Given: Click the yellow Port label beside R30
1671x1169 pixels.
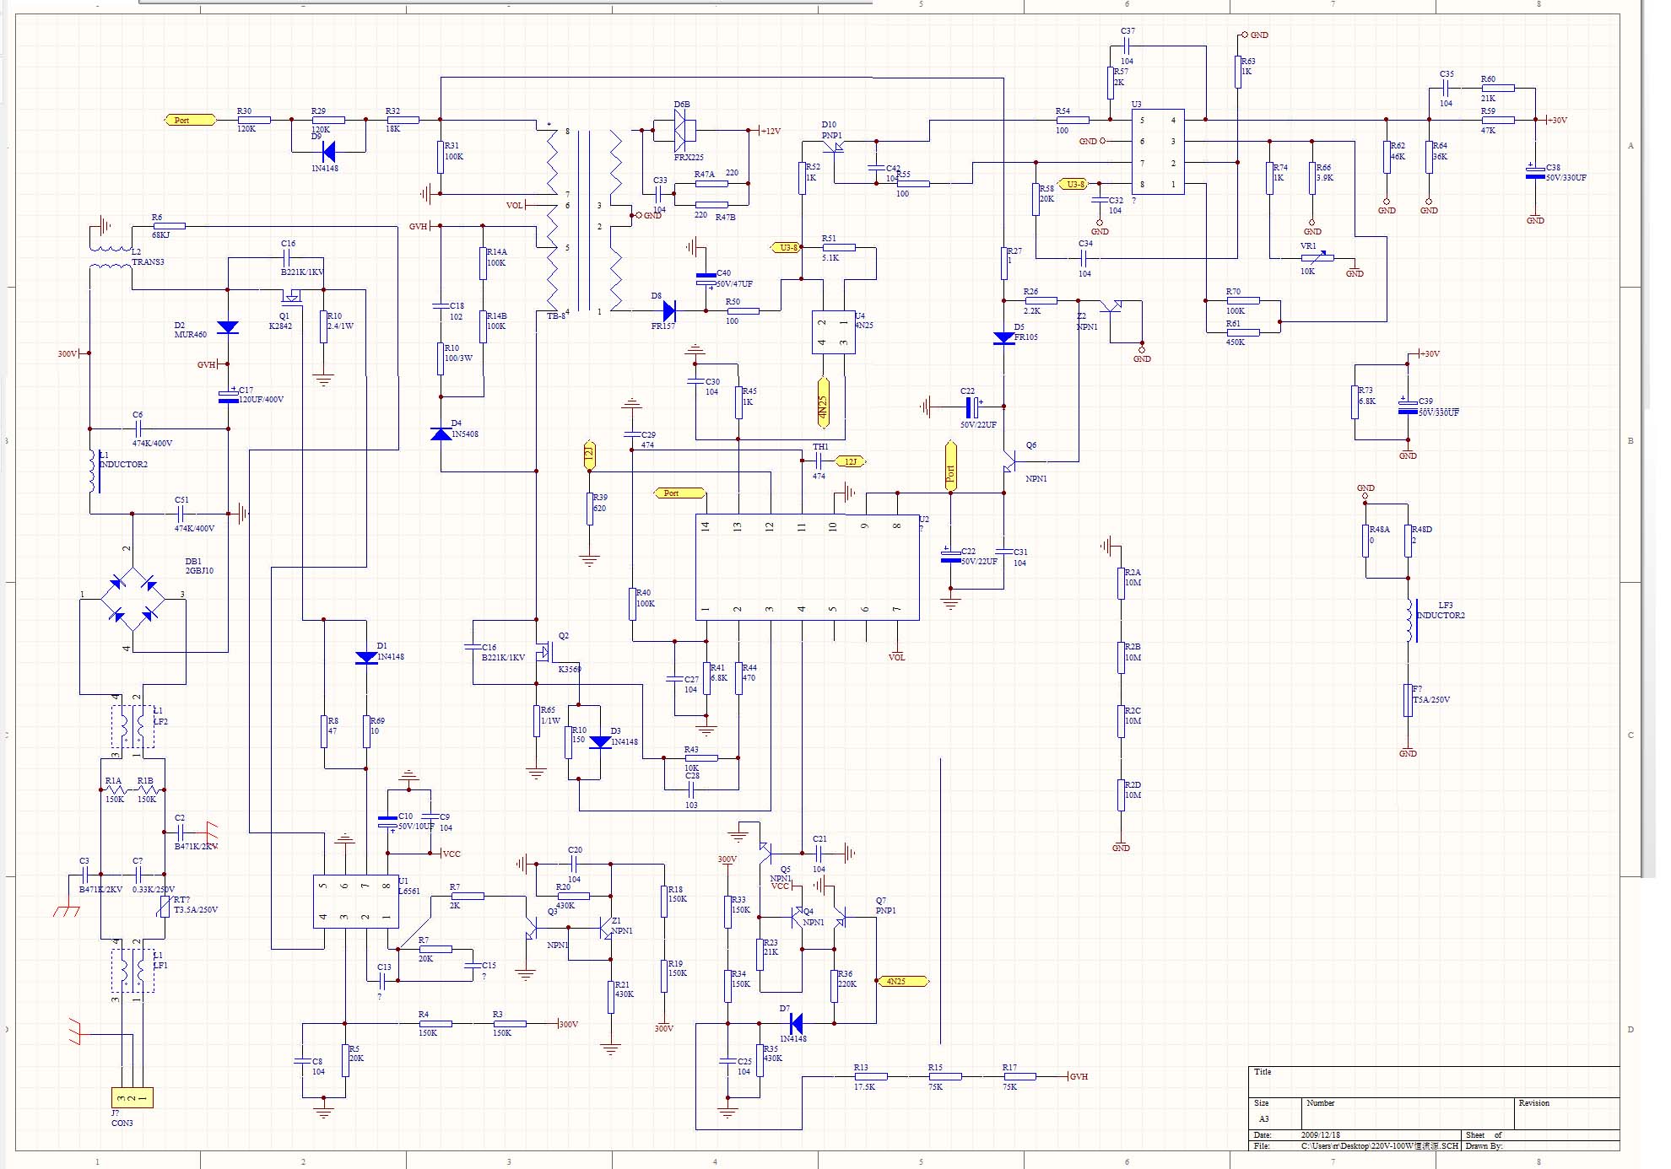Looking at the screenshot, I should [190, 121].
